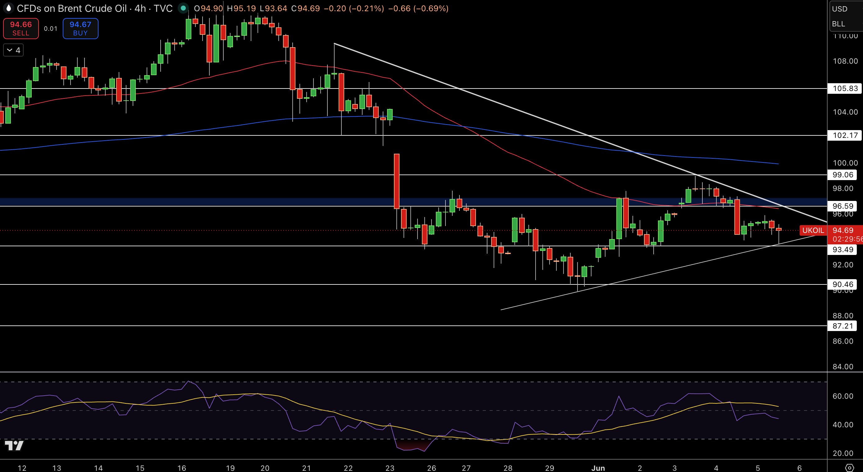863x472 pixels.
Task: Click the current price label 94.69
Action: click(x=843, y=230)
